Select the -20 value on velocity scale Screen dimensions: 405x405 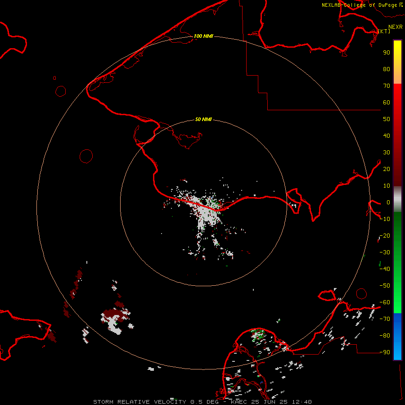pyautogui.click(x=385, y=236)
